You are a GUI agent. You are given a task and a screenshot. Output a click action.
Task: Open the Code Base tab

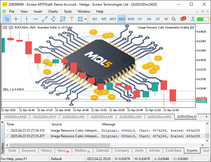(173, 150)
